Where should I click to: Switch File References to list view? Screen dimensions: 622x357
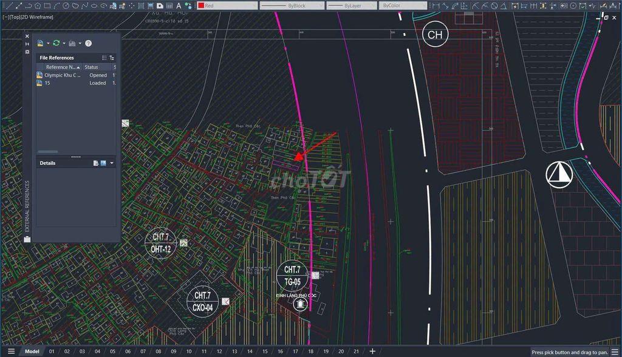pyautogui.click(x=104, y=58)
